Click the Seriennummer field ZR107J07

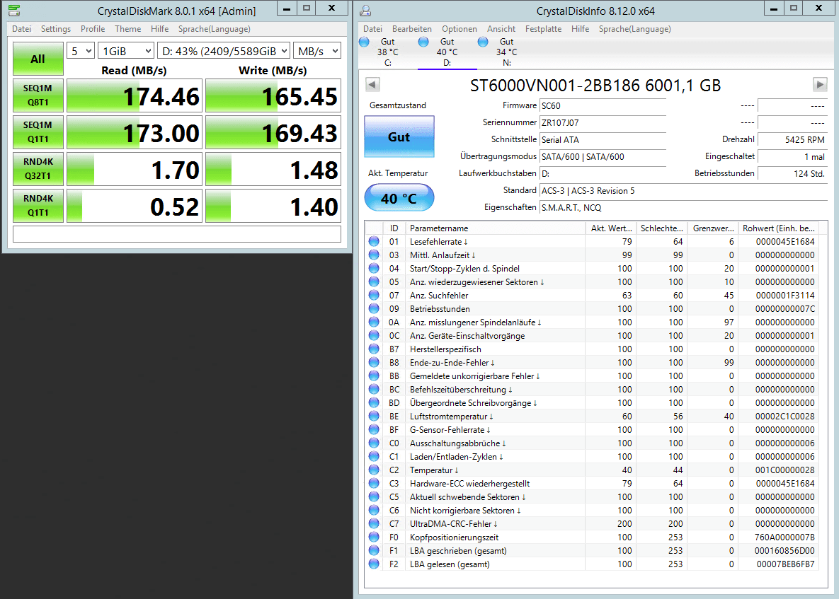(603, 123)
